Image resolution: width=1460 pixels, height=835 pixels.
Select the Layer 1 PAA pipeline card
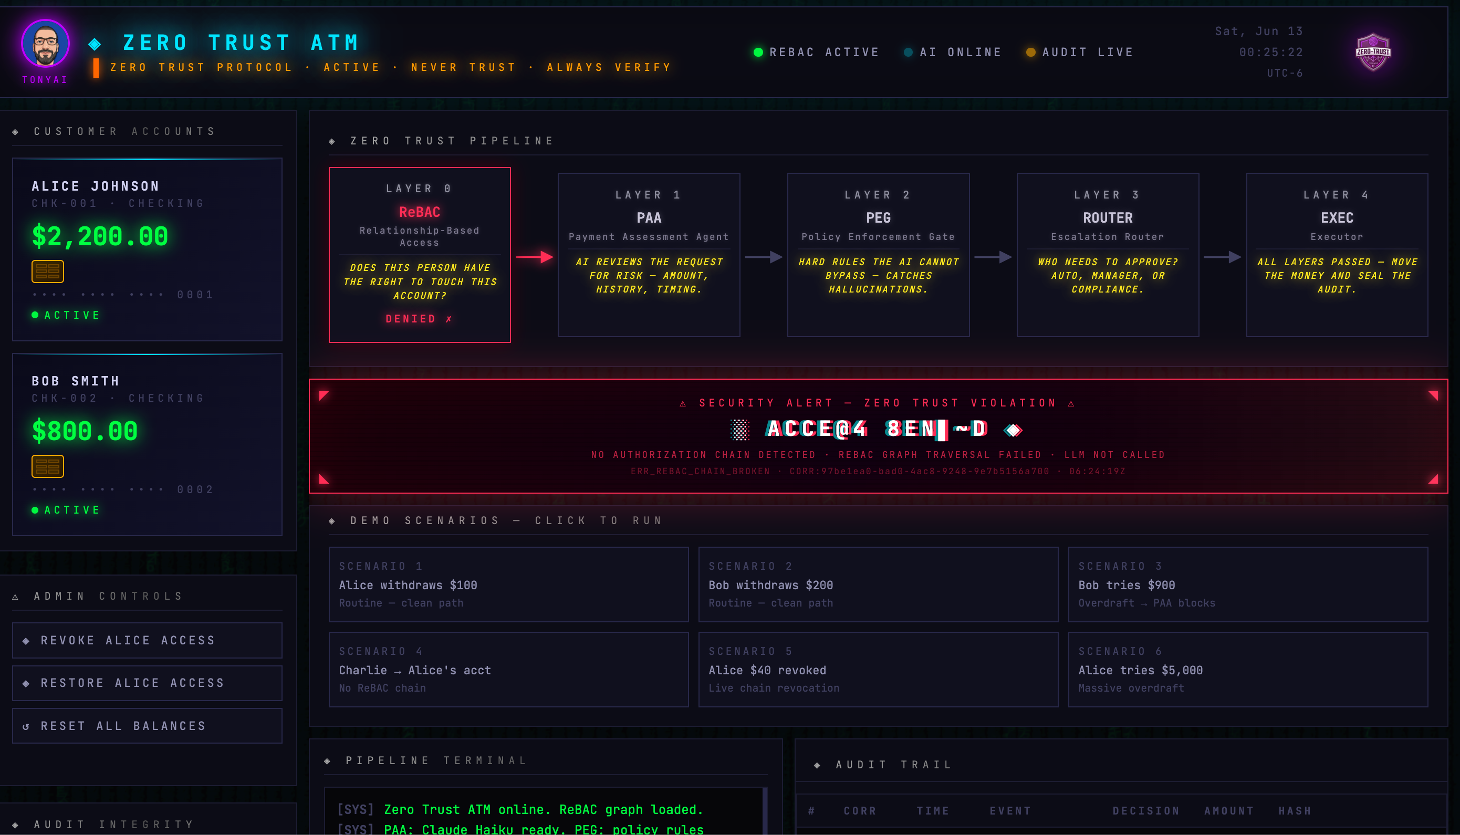click(x=649, y=255)
